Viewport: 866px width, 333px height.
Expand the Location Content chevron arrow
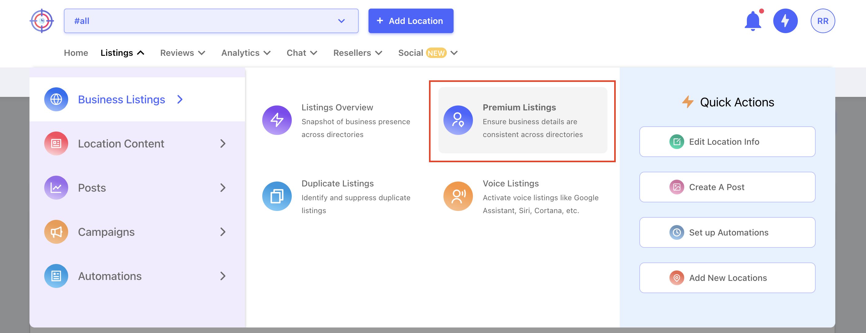223,143
